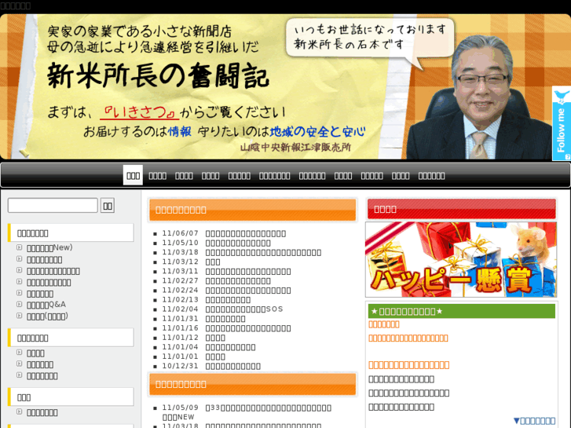
Task: Click the Twitter bird Follow me tab
Action: pyautogui.click(x=561, y=123)
